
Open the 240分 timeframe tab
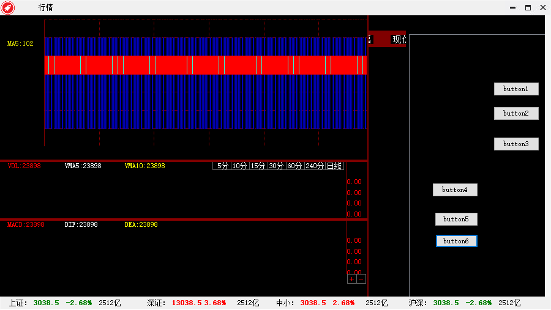[x=315, y=166]
